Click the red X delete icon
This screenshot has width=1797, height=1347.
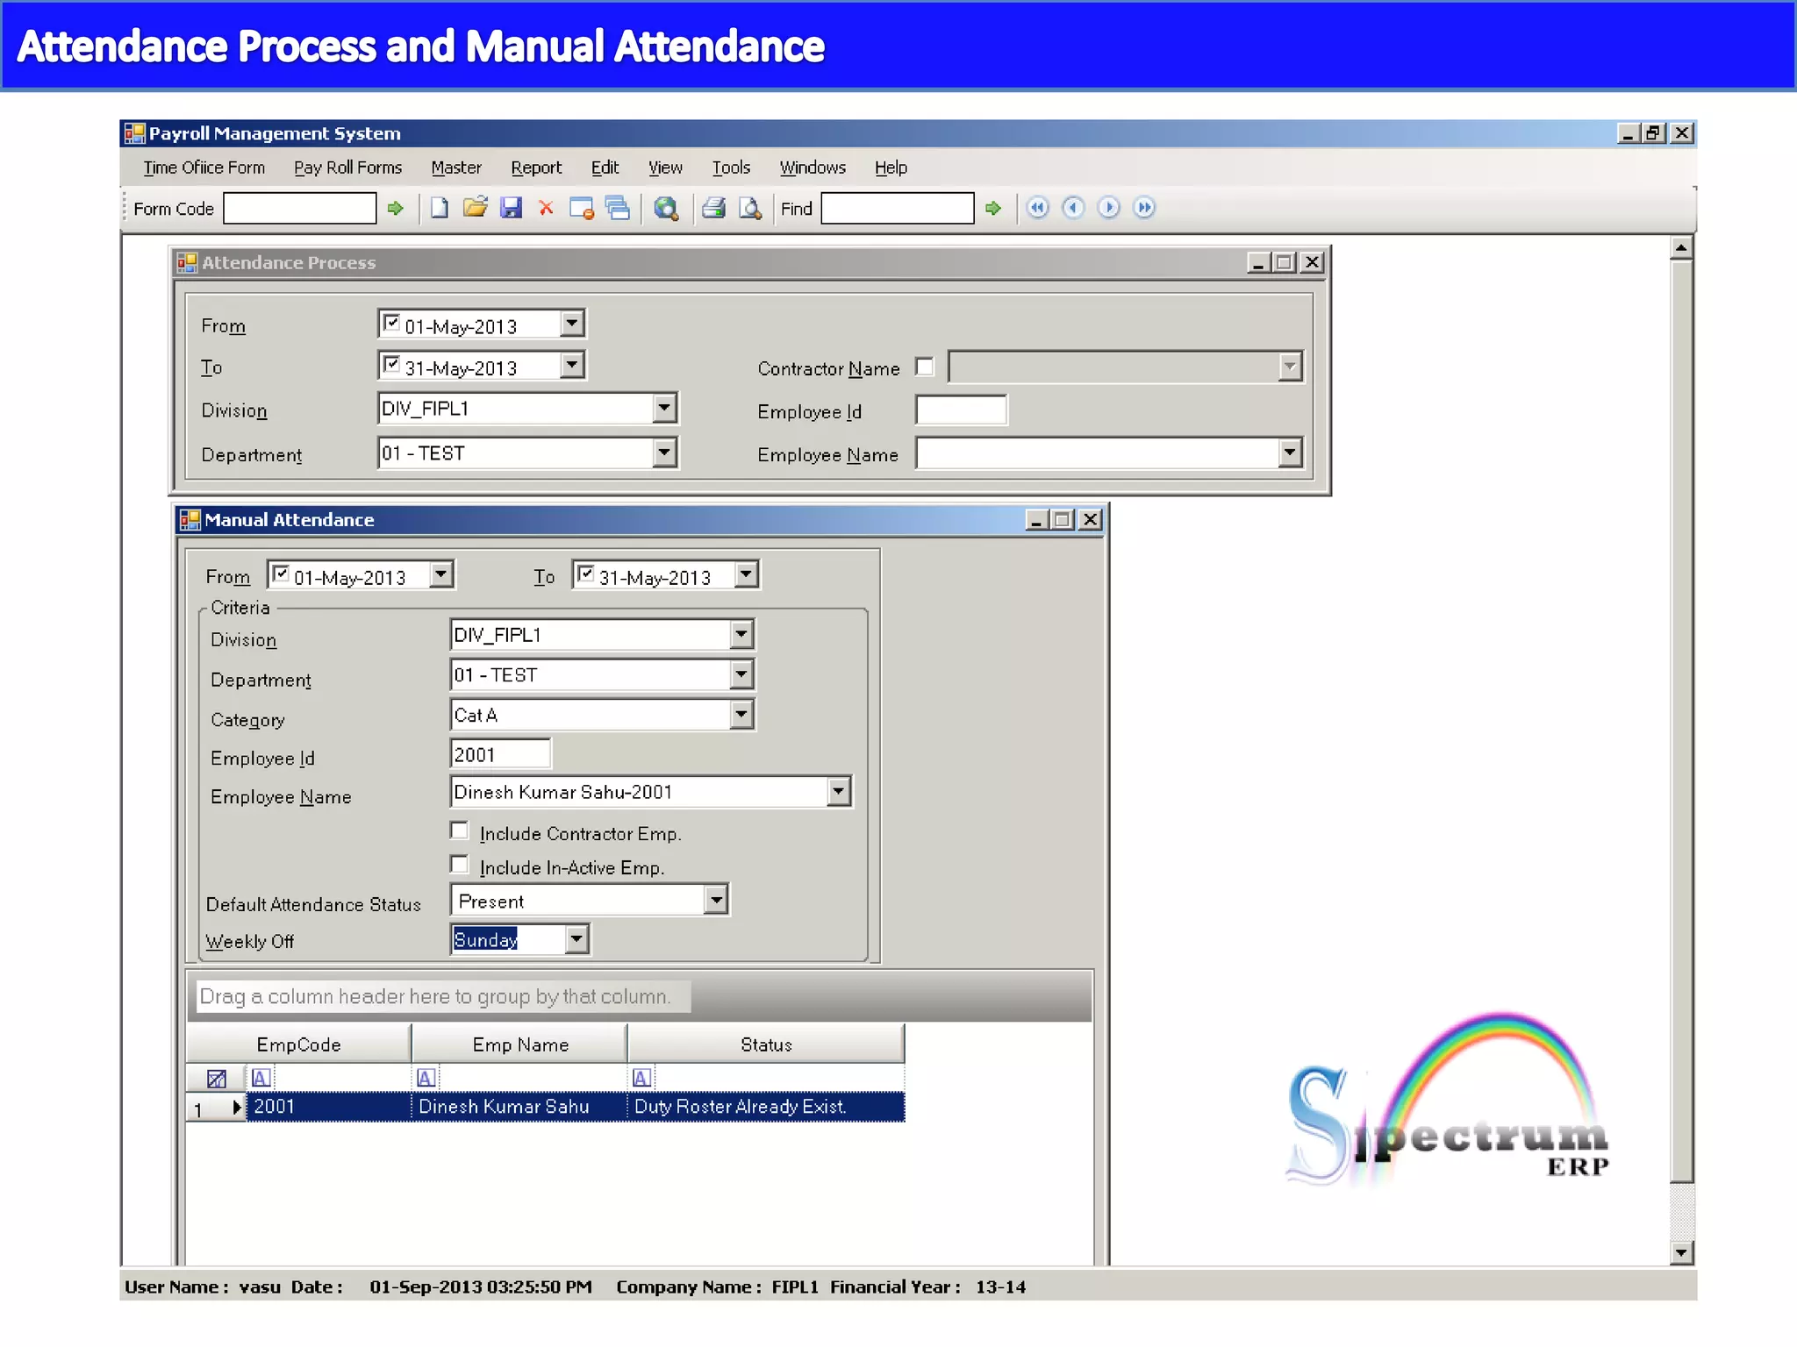546,208
